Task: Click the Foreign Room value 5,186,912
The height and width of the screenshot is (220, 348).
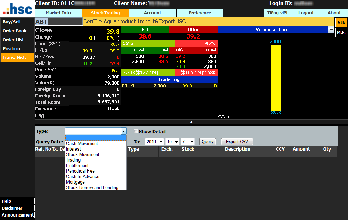Action: (x=108, y=96)
